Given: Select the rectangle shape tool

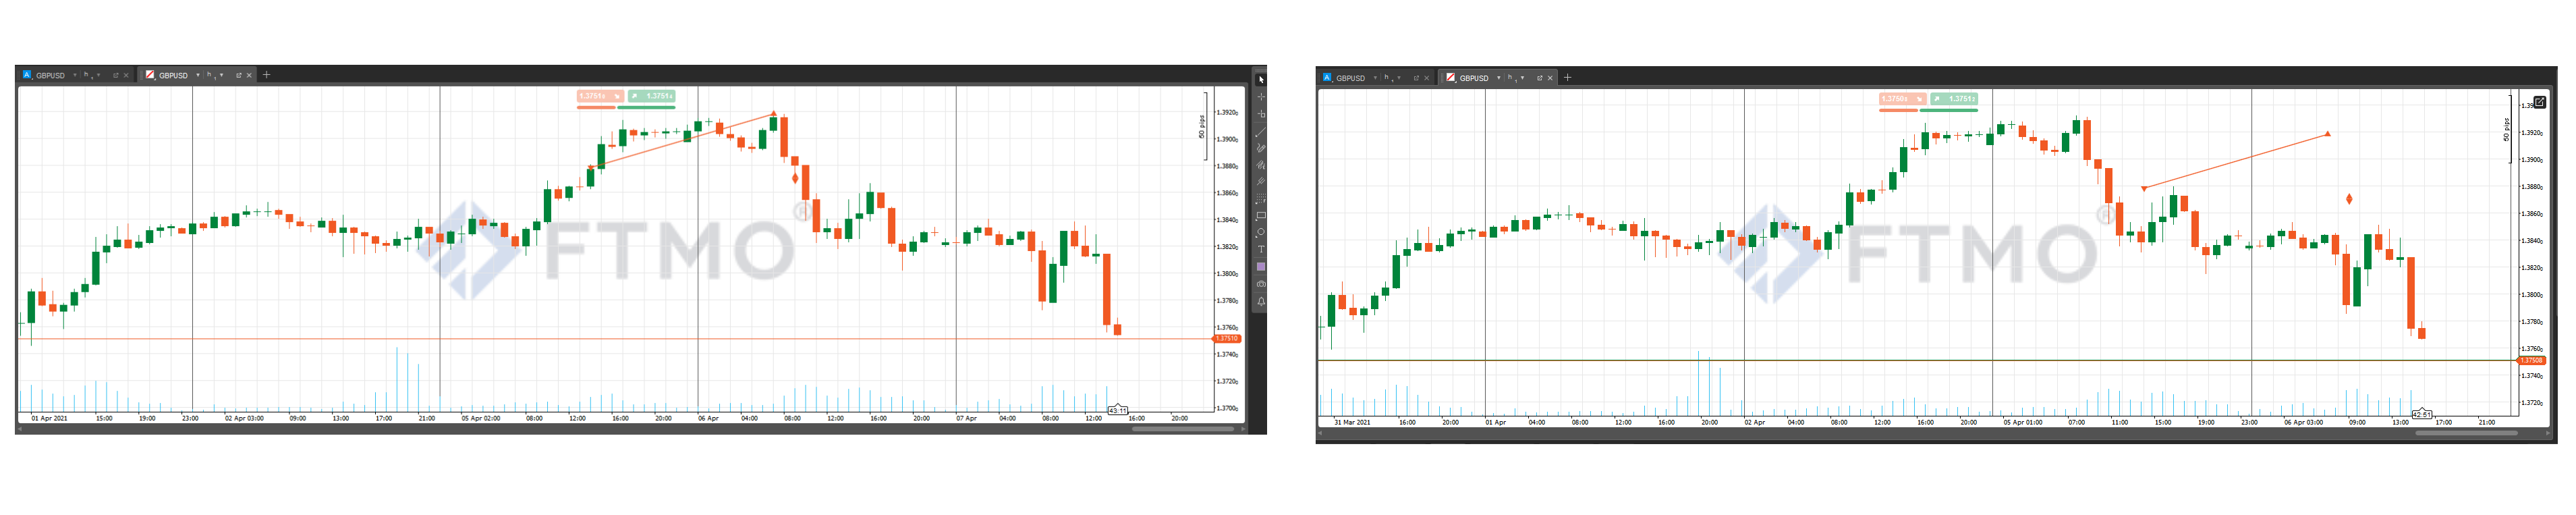Looking at the screenshot, I should [1262, 216].
